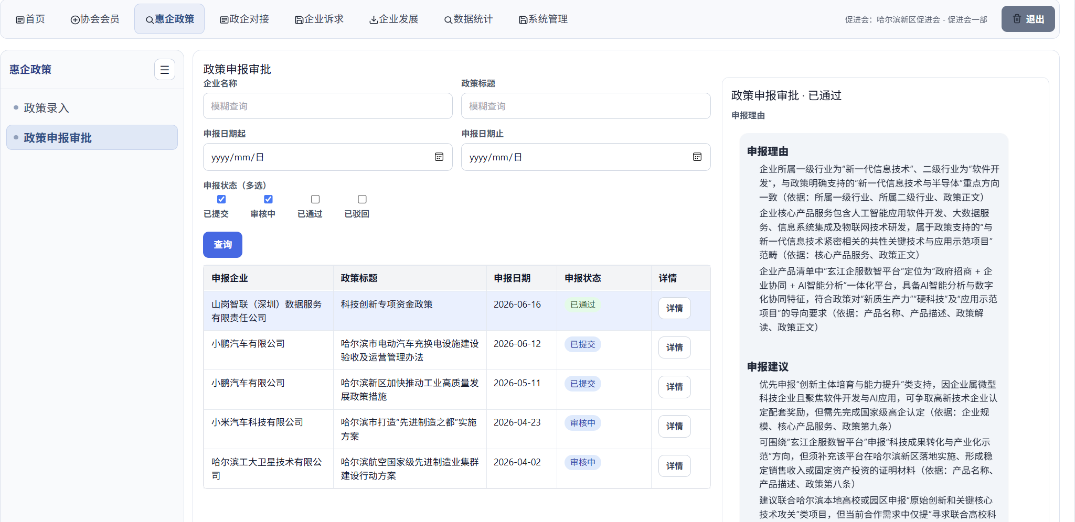Focus the 企业名称 search field
Screen dimensions: 1075x522
pos(328,106)
